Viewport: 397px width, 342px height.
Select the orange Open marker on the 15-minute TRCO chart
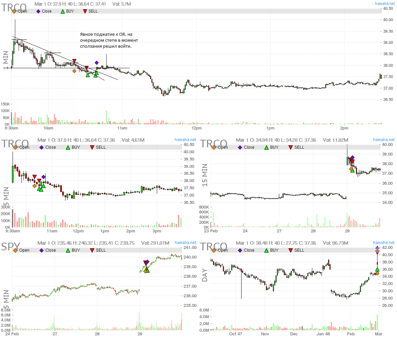click(x=351, y=169)
